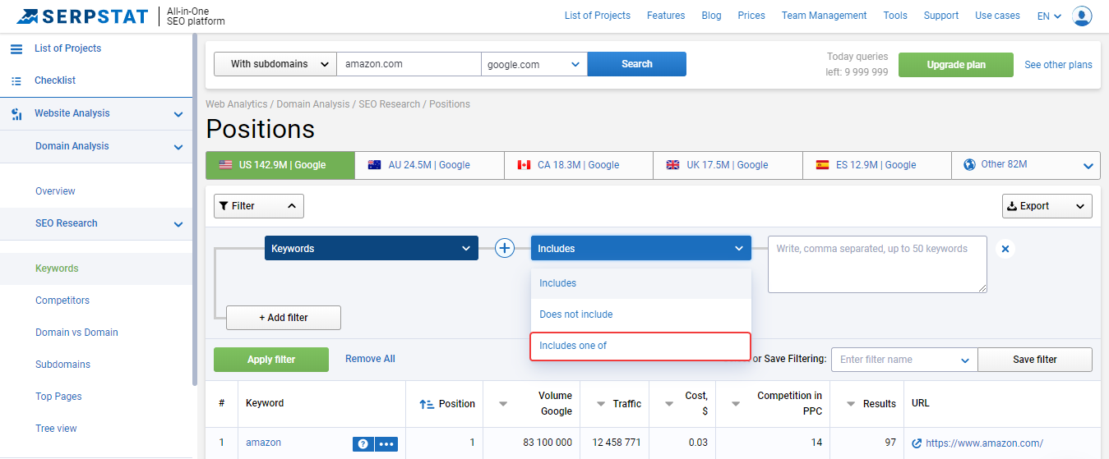Click the Add filter button
Screen dimensions: 1109x459
[284, 318]
